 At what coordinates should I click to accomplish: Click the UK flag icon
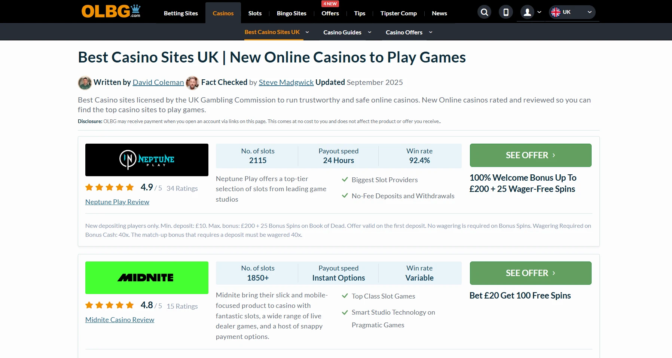556,12
